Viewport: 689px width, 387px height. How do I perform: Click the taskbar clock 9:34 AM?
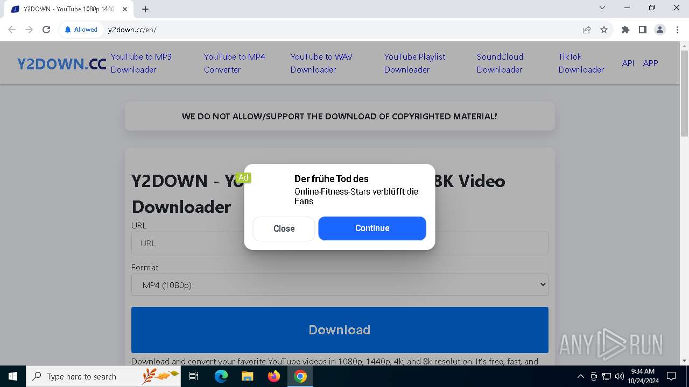point(643,376)
